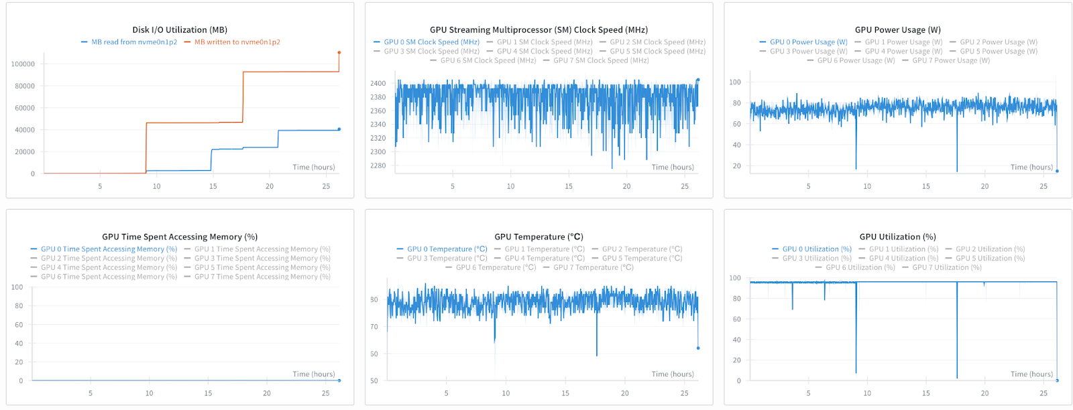Image resolution: width=1073 pixels, height=410 pixels.
Task: Enable GPU 6 Power Usage legend entry
Action: click(856, 61)
